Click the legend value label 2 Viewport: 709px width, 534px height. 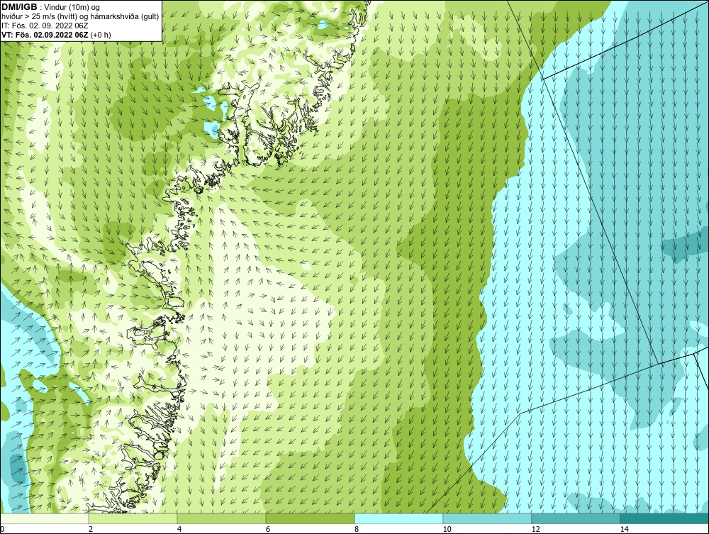91,529
